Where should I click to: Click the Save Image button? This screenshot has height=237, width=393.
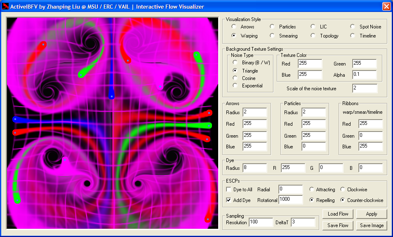[372, 225]
